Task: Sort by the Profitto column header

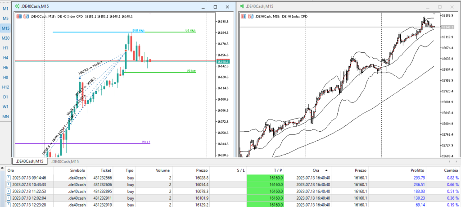Action: 398,170
